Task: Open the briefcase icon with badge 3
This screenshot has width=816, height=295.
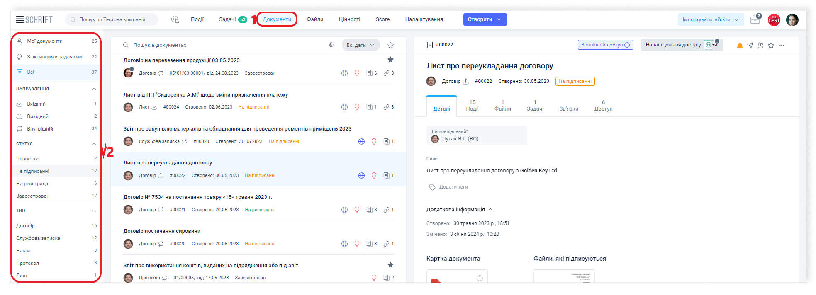Action: 755,19
